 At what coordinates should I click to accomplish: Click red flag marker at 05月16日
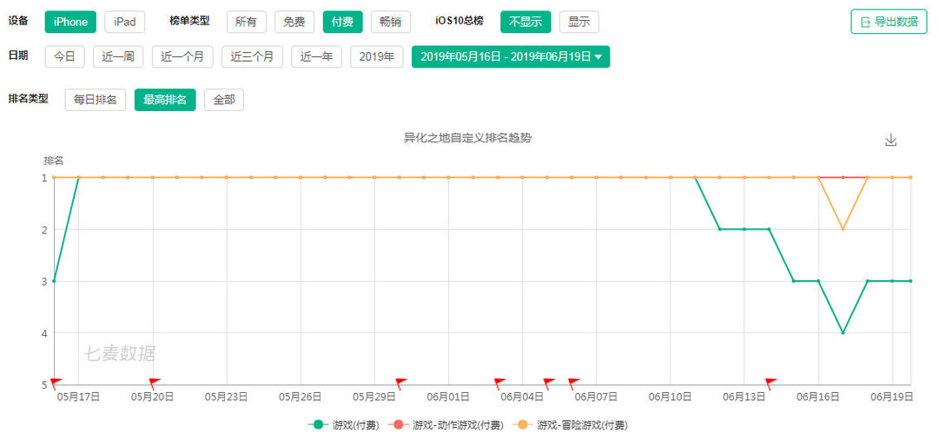click(x=56, y=382)
